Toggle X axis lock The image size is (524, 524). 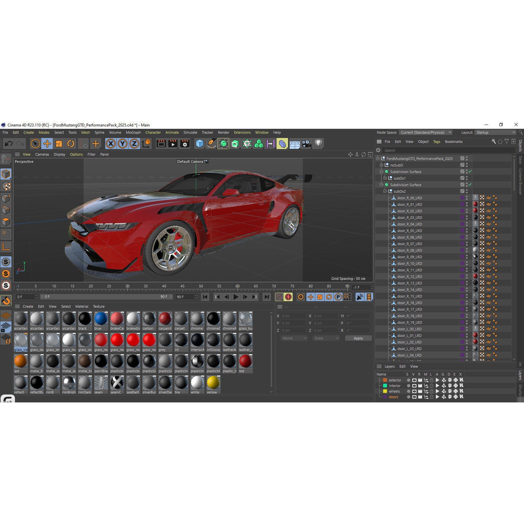coord(111,144)
